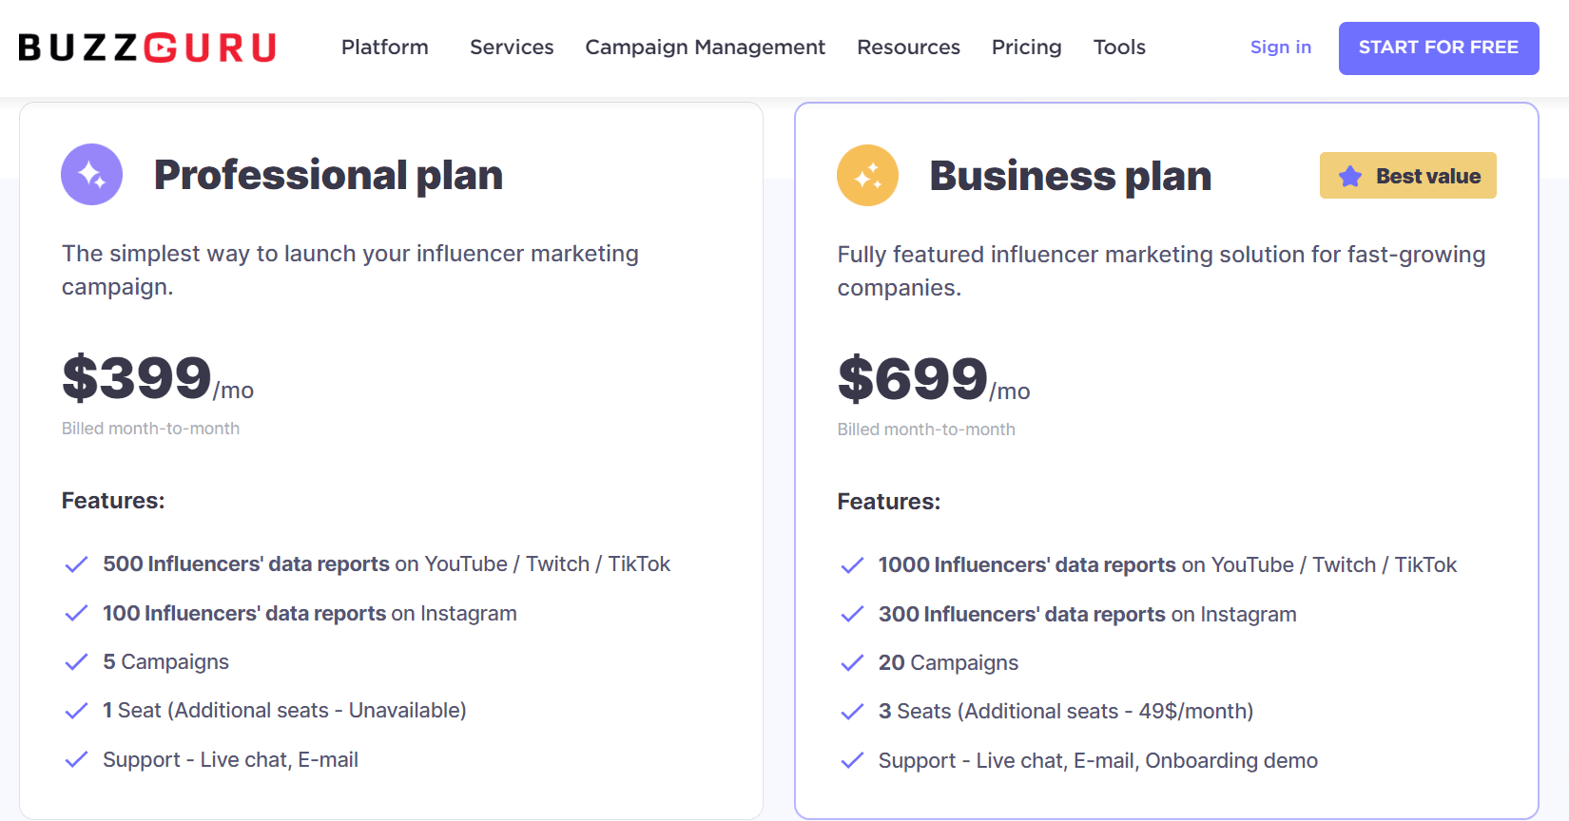Click checkmark beside 300 Influencers' Instagram reports

[x=852, y=615]
